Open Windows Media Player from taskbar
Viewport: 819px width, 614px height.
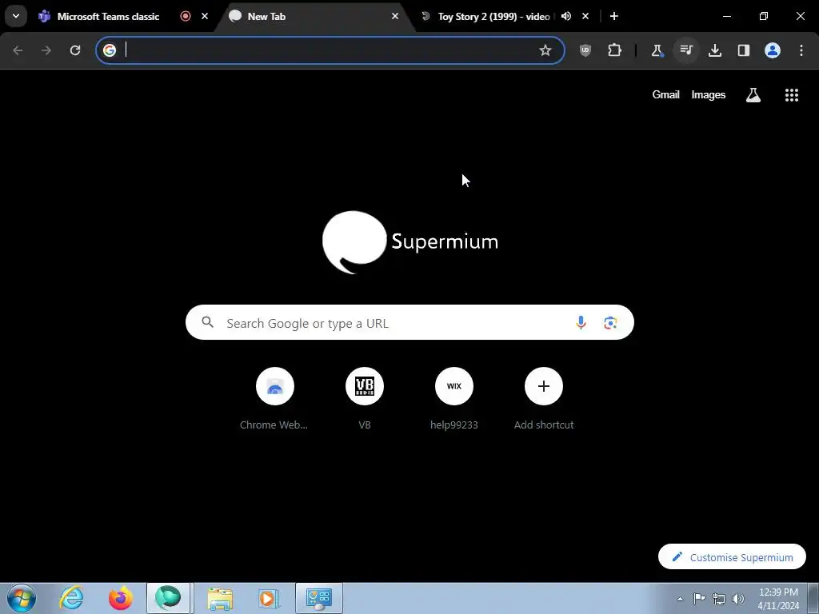coord(269,598)
